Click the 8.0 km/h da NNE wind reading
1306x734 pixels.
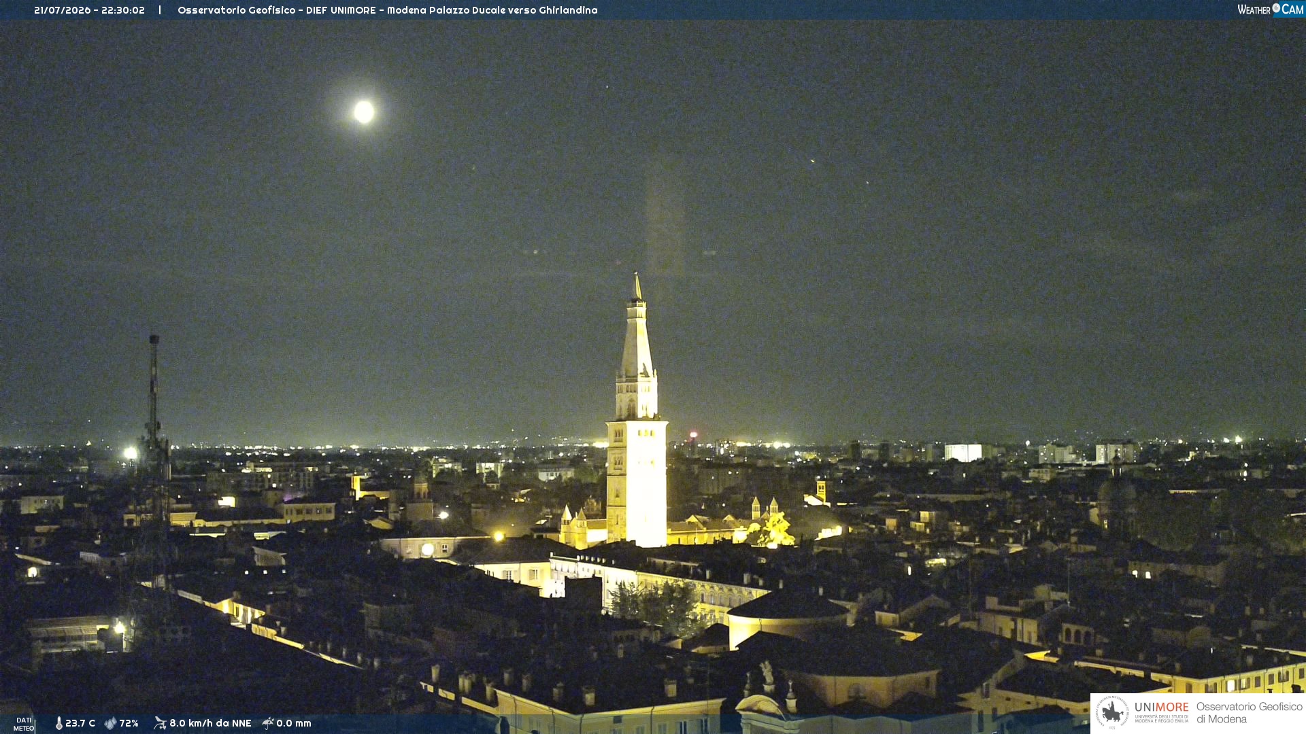[x=210, y=723]
